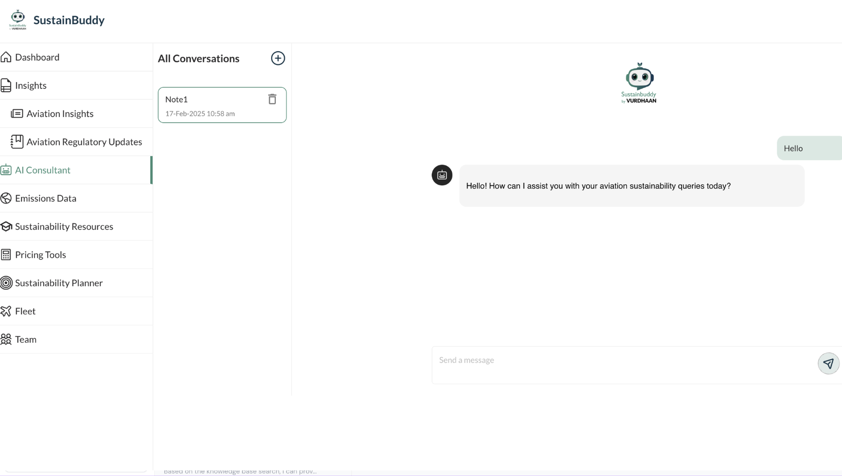Viewport: 842px width, 476px height.
Task: Click the Aviation Insights newspaper icon
Action: click(17, 113)
